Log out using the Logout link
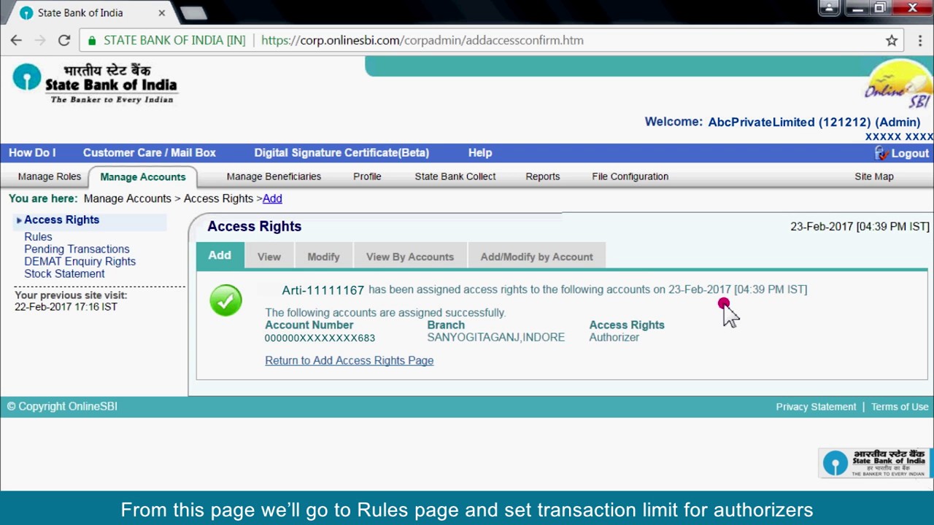This screenshot has height=525, width=934. point(910,153)
